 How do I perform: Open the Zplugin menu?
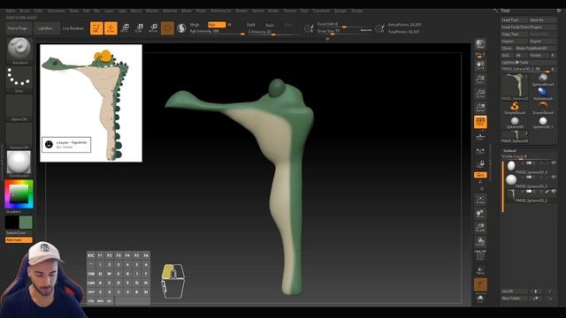point(340,11)
